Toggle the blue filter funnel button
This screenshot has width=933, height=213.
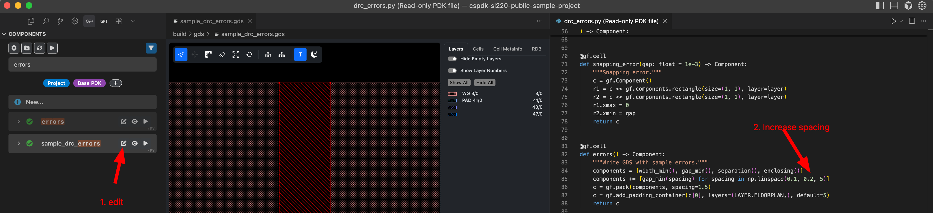[x=151, y=48]
